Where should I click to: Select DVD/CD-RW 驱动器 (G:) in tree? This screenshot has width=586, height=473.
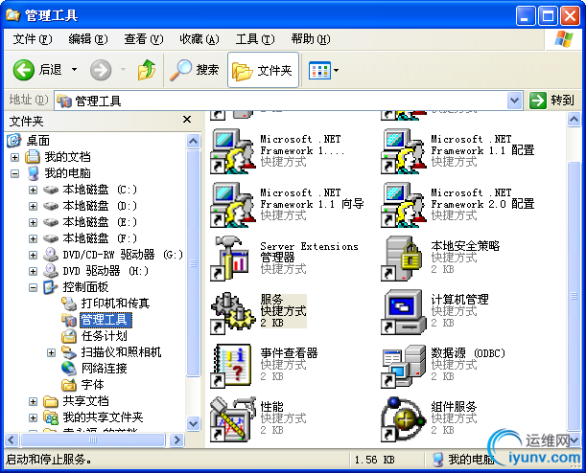coord(123,255)
